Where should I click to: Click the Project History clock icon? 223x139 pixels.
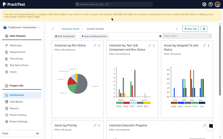coord(7,115)
